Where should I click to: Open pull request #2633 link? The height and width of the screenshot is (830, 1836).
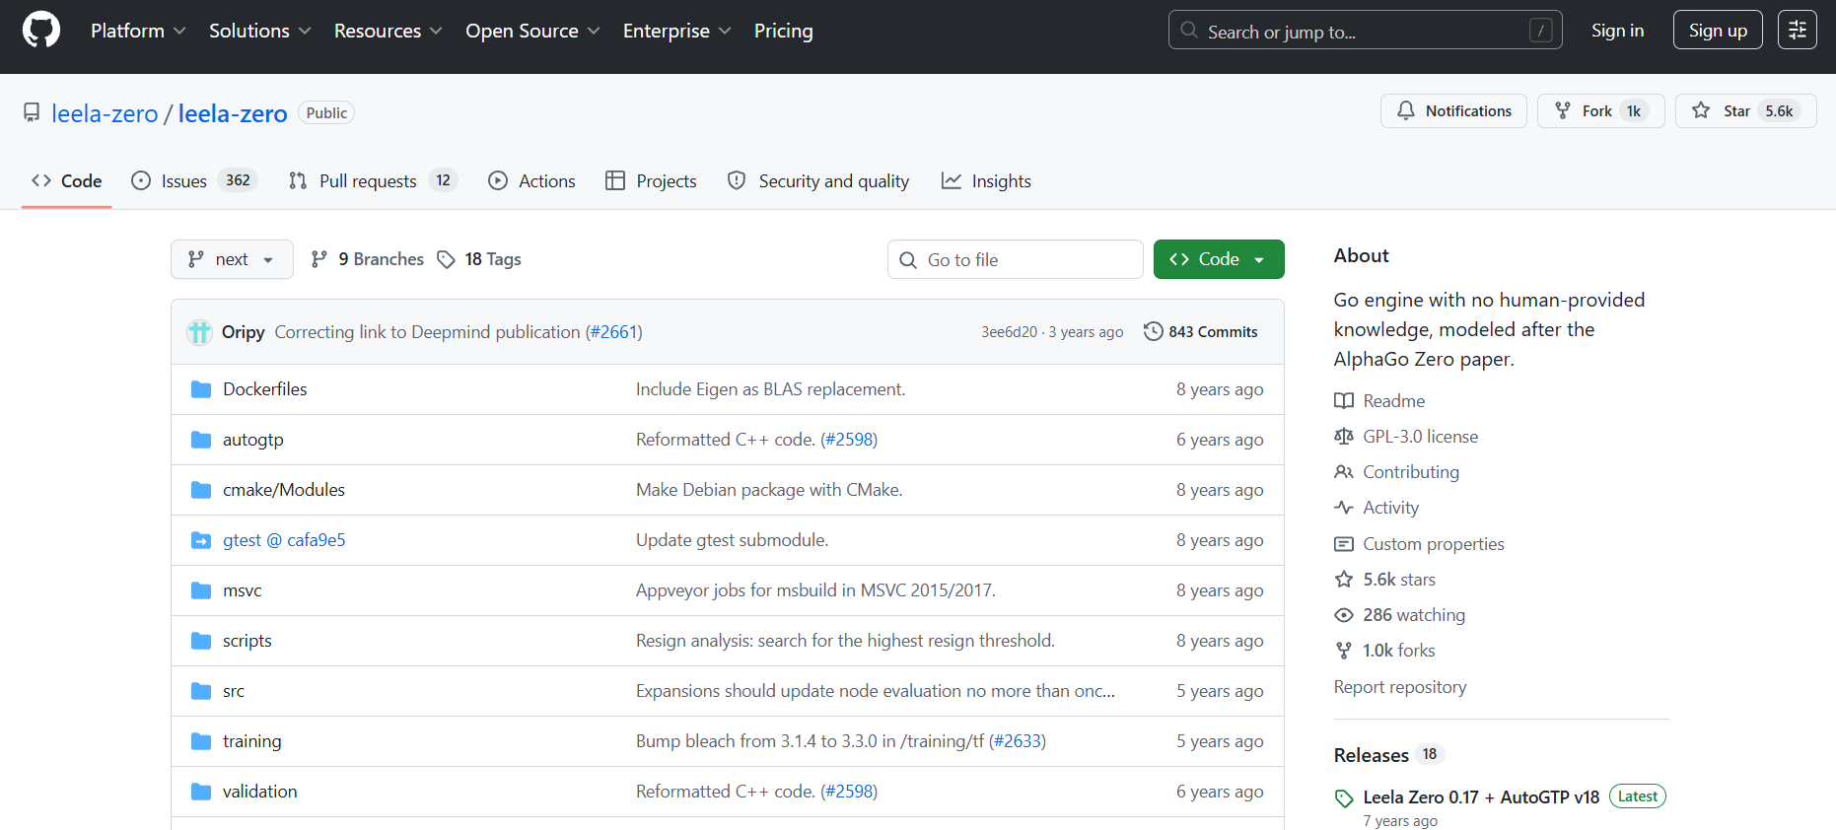click(x=1018, y=741)
